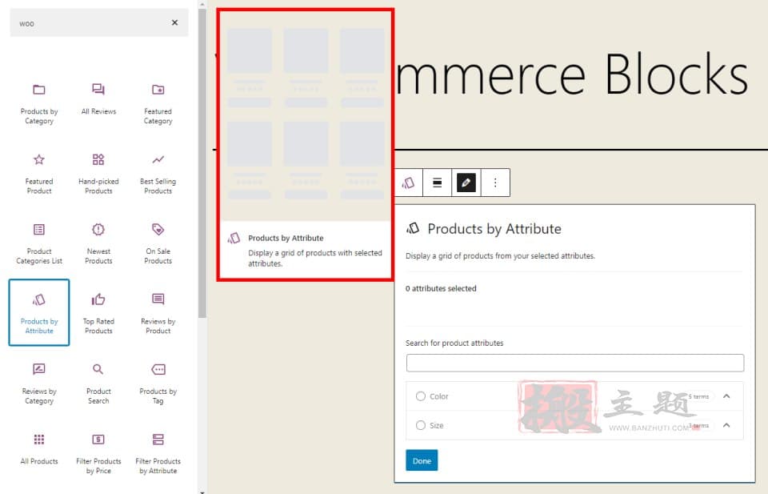Clear the 'woo' block search
This screenshot has height=494, width=768.
175,22
